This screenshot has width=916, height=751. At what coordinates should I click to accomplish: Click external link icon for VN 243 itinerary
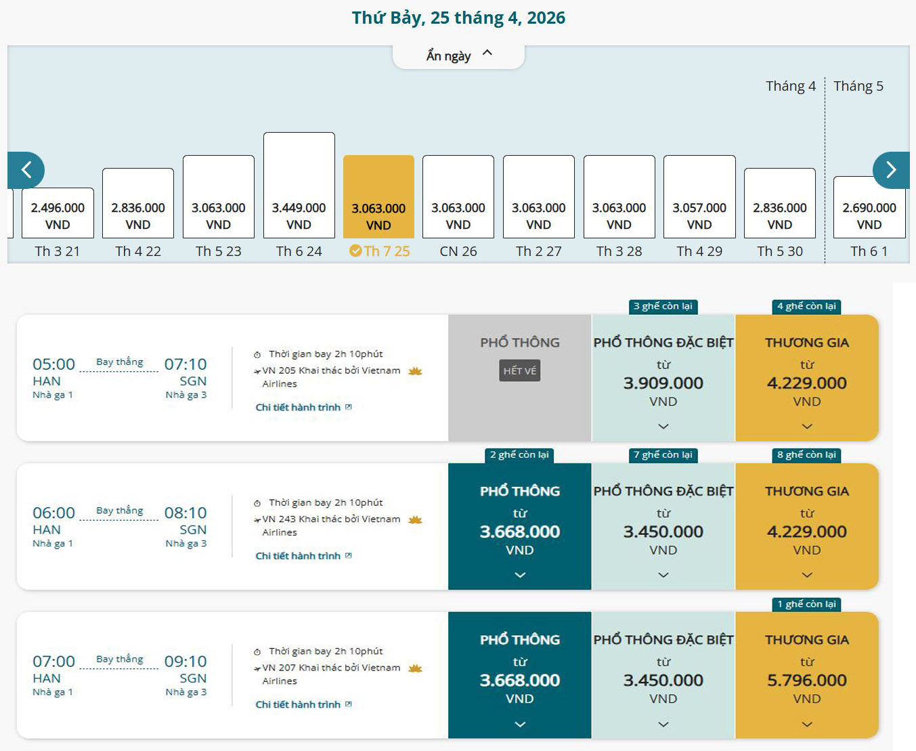point(349,556)
